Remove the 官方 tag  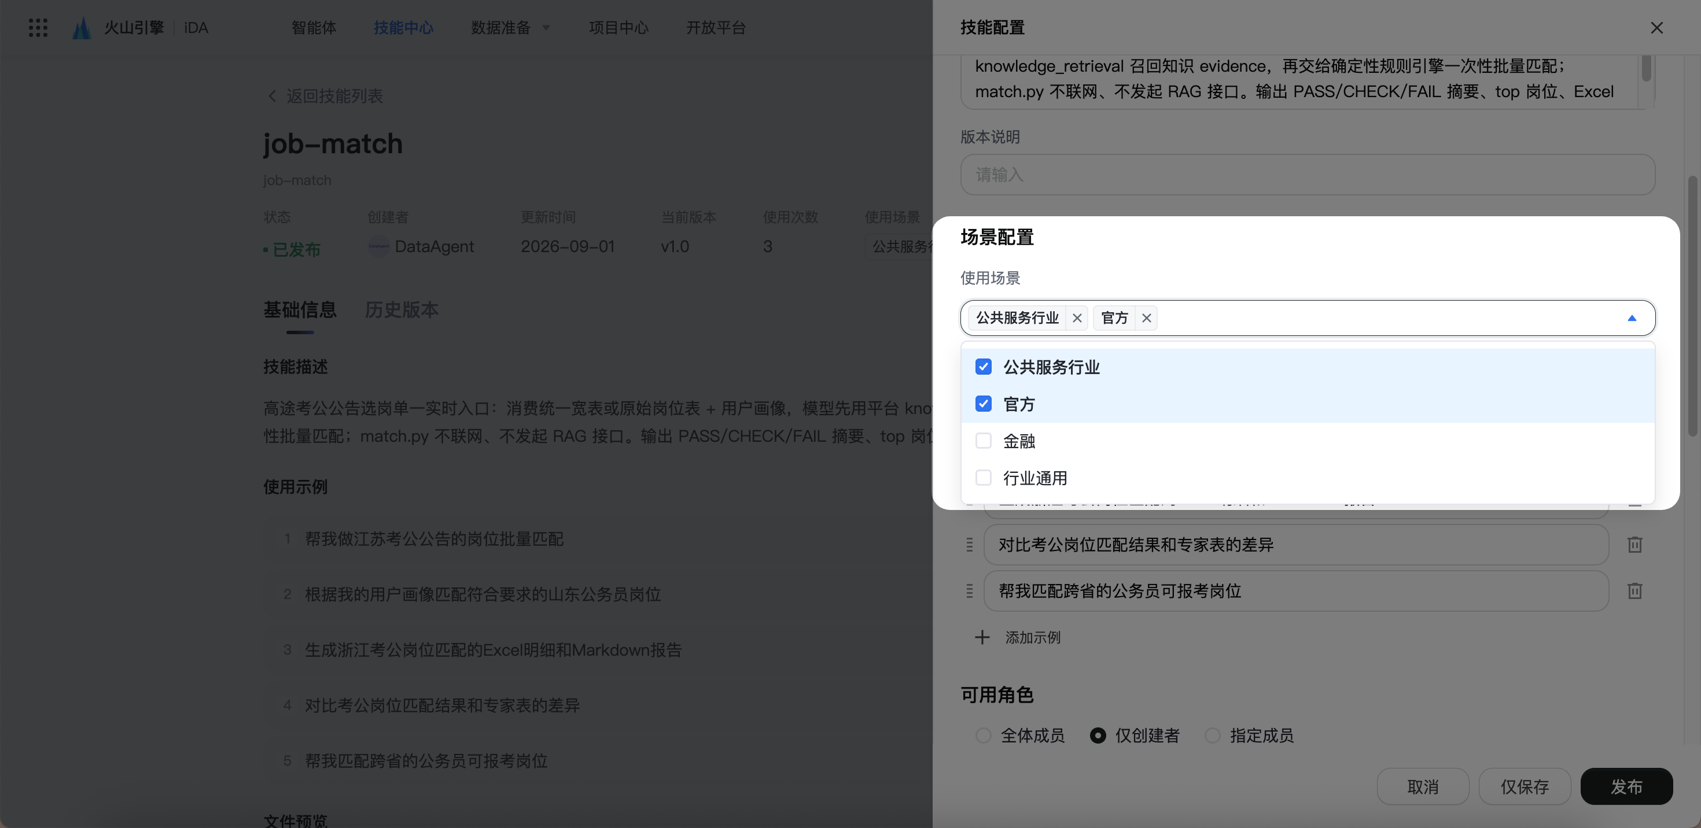pyautogui.click(x=1146, y=318)
